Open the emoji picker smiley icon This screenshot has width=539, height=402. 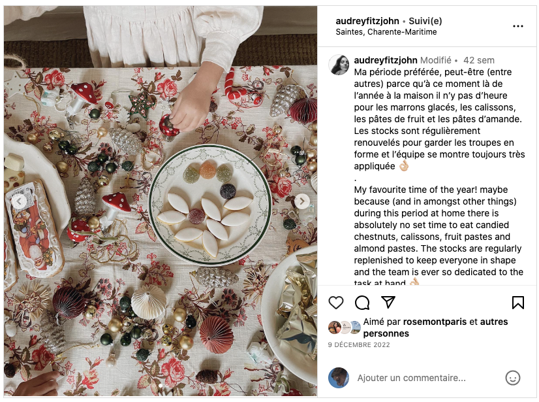click(x=512, y=378)
